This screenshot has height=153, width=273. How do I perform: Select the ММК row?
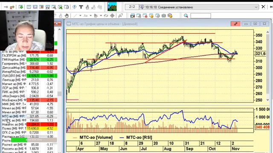coord(29,104)
